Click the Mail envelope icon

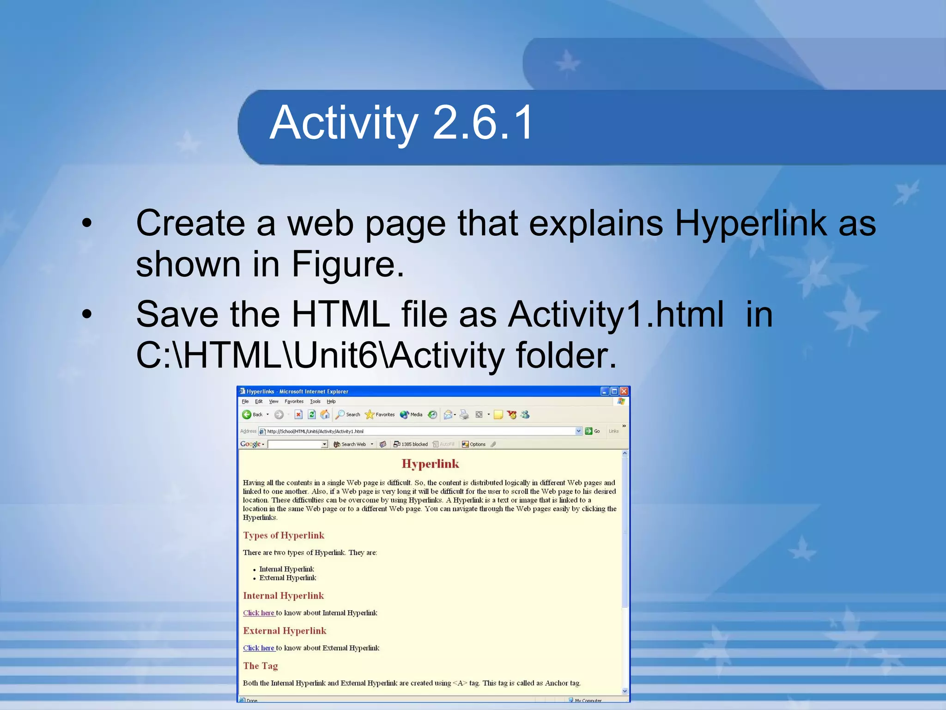(x=448, y=415)
